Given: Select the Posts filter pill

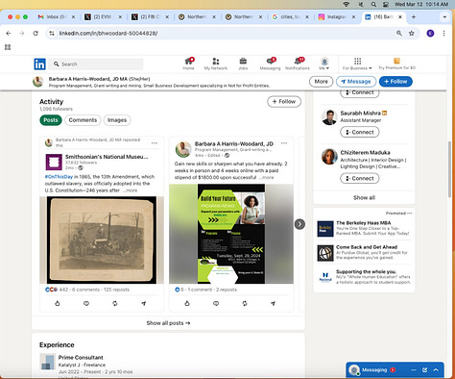Looking at the screenshot, I should tap(51, 120).
